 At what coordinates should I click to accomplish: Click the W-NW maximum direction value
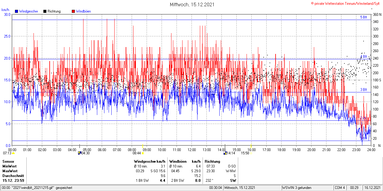pyautogui.click(x=231, y=171)
